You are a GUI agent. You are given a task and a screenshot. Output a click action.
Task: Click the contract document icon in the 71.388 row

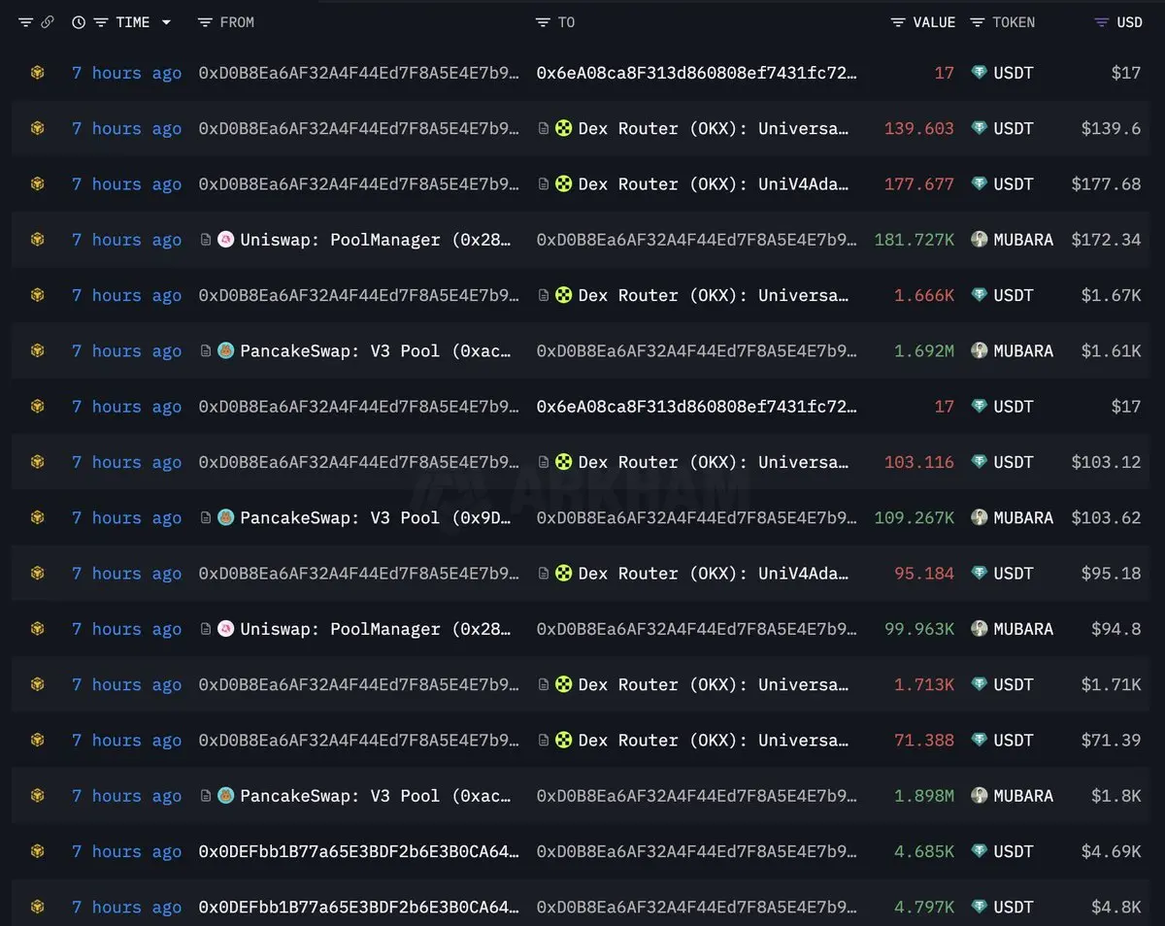click(x=544, y=740)
